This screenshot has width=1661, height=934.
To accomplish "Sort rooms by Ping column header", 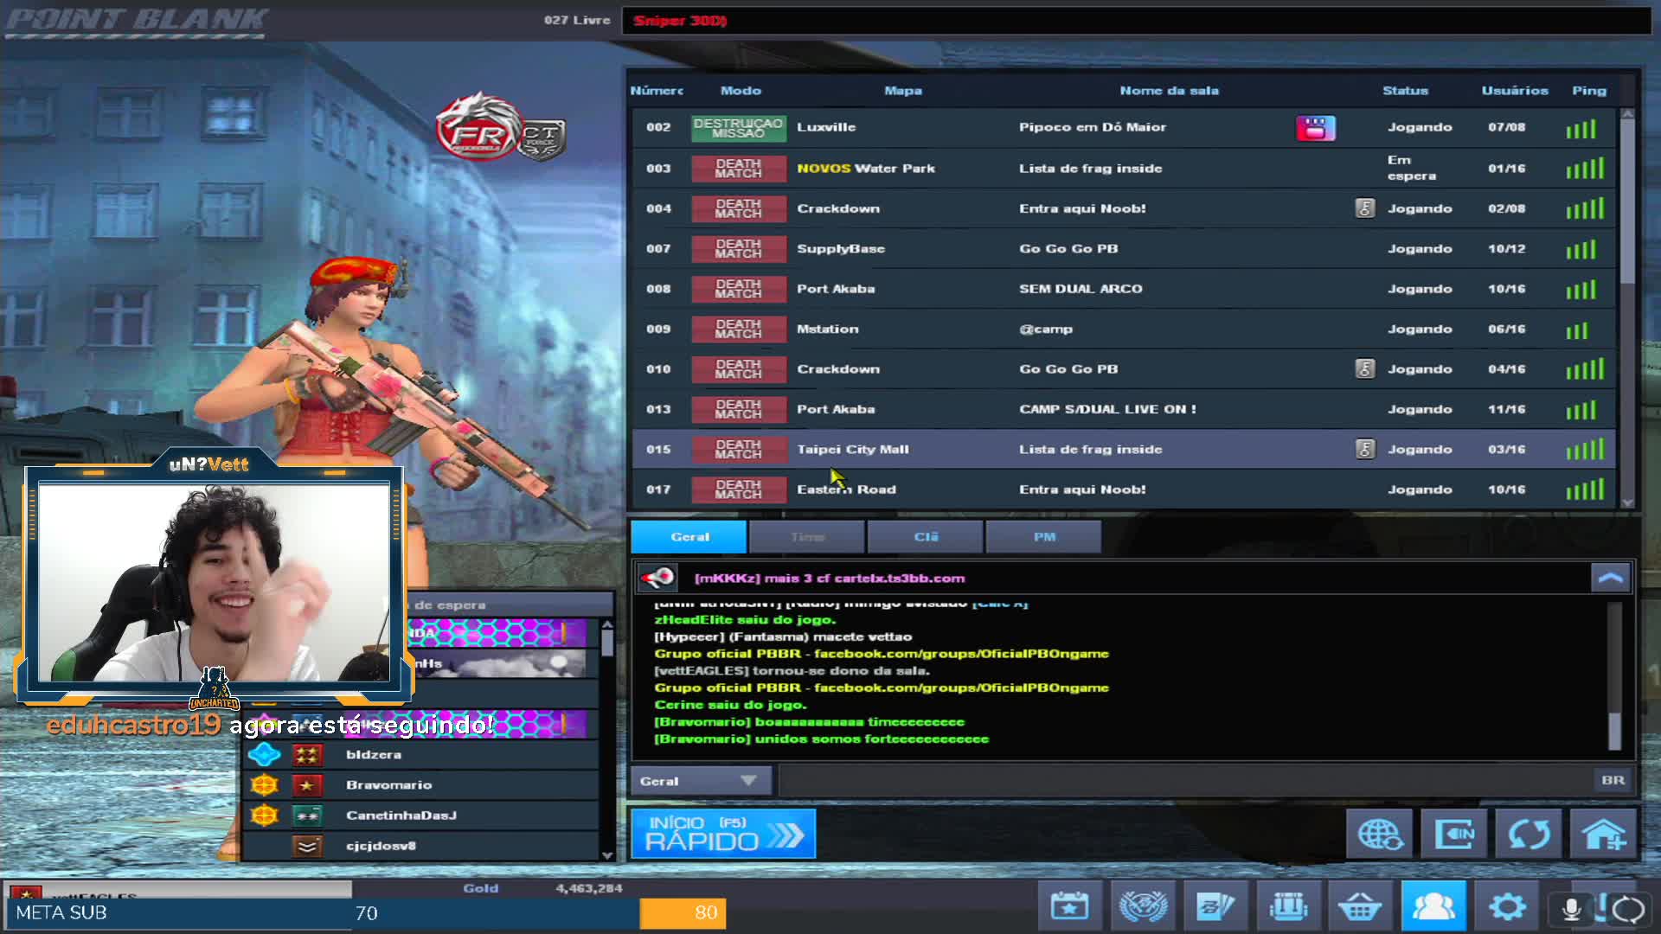I will [x=1589, y=91].
